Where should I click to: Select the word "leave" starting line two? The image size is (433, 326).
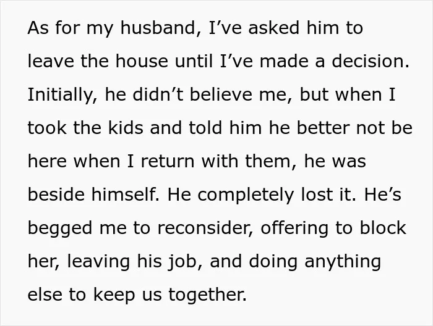[x=51, y=61]
